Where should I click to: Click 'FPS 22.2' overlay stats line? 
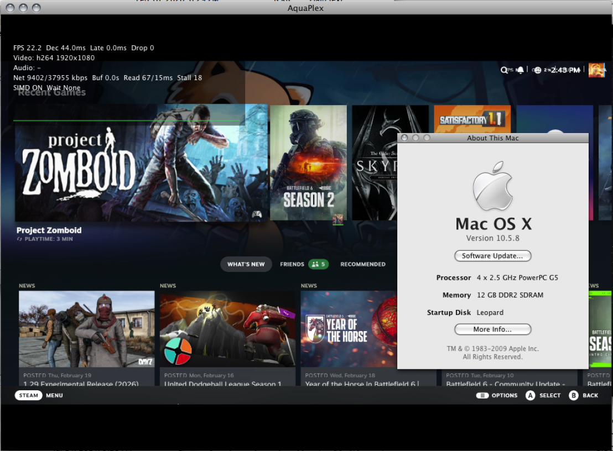coord(84,48)
